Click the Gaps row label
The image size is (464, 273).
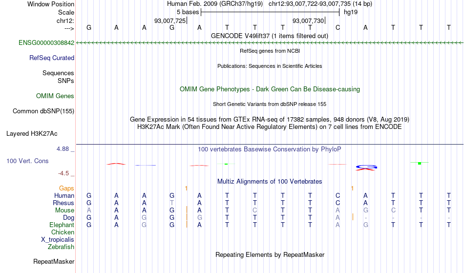coord(66,189)
